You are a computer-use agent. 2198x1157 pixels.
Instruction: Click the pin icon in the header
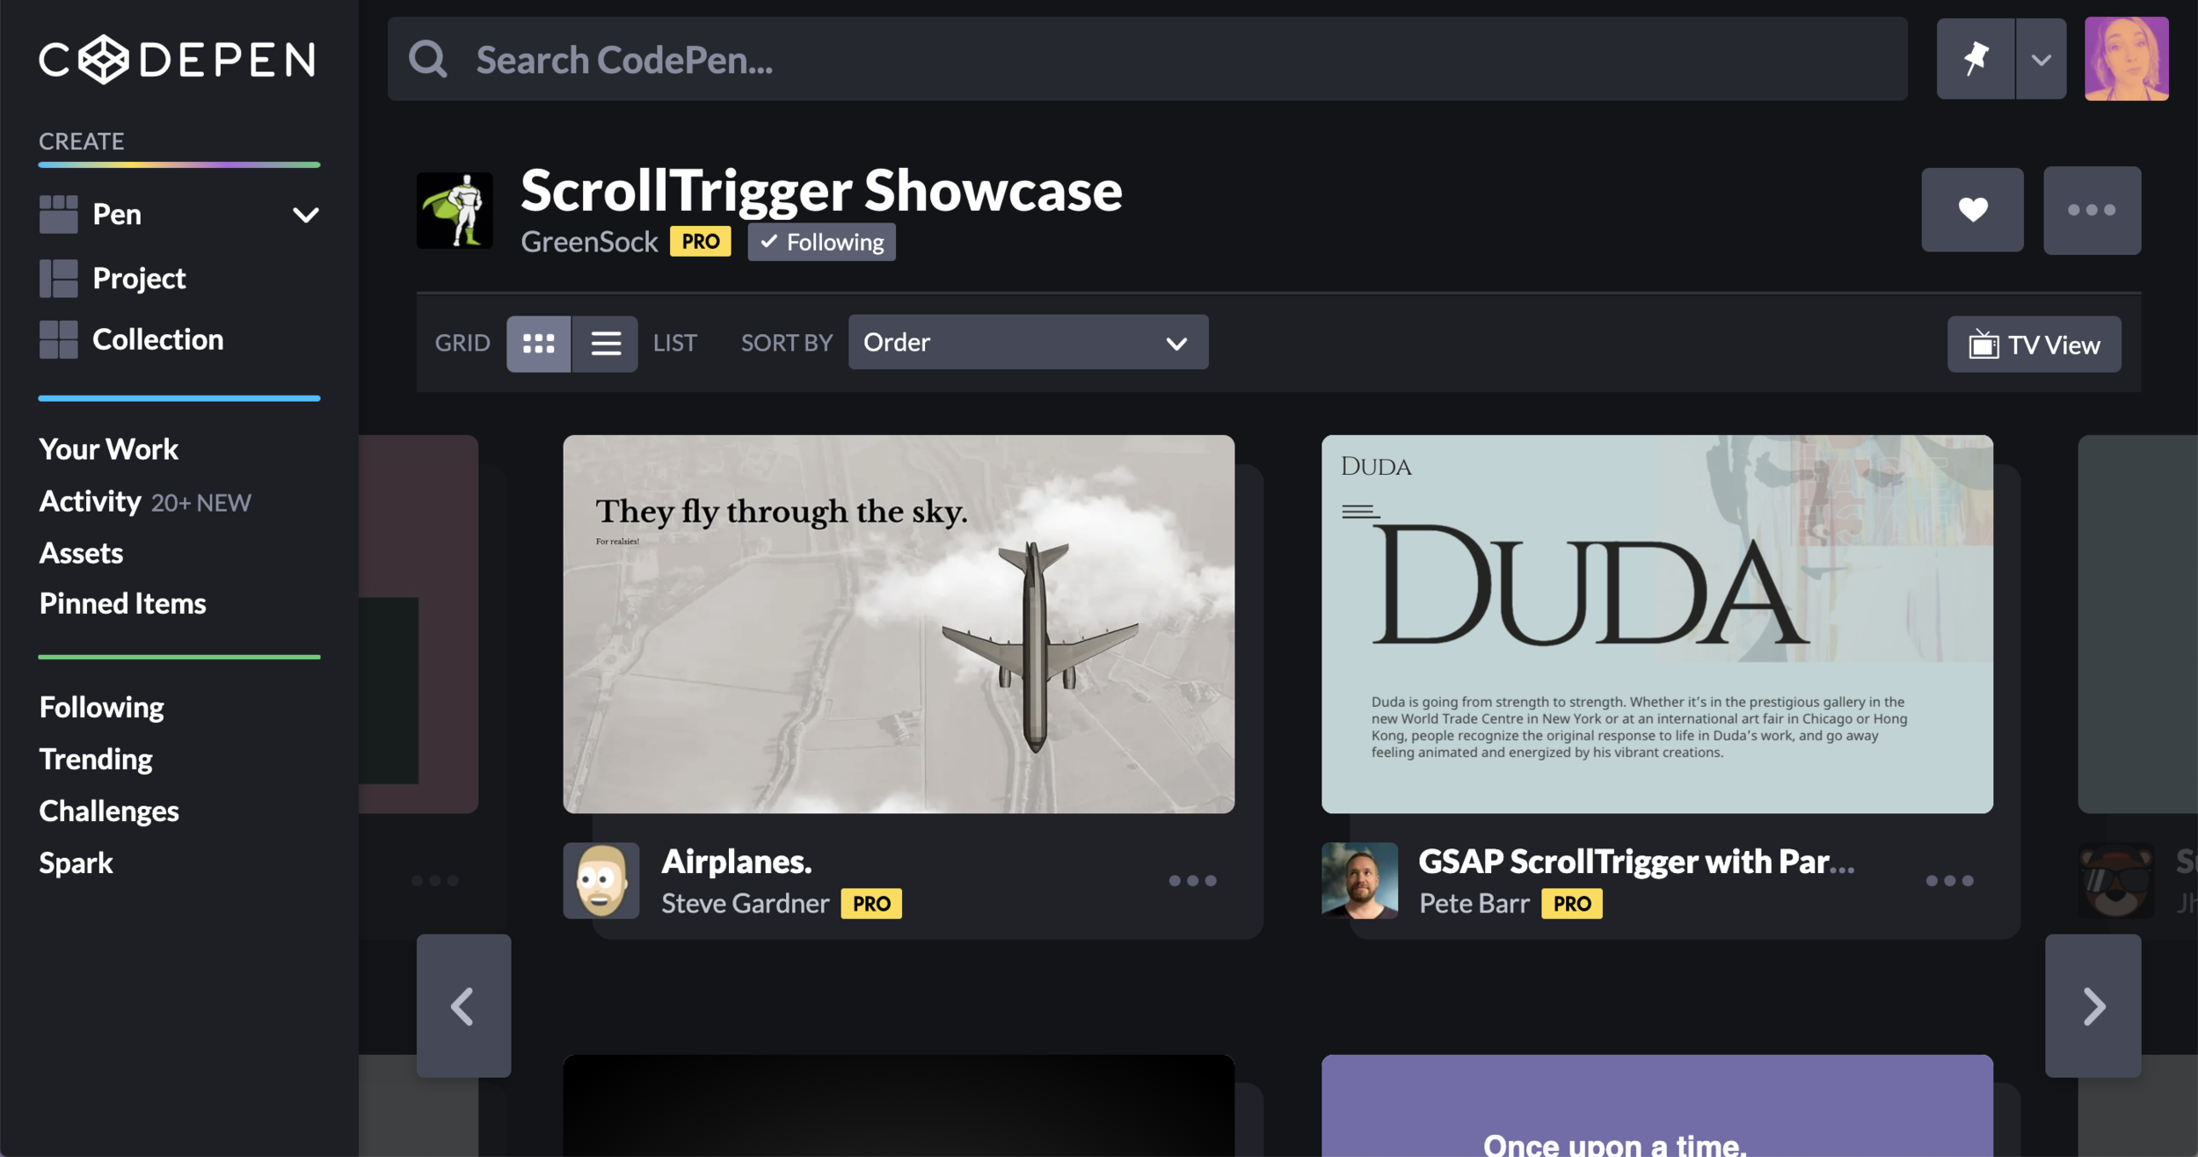[x=1975, y=59]
